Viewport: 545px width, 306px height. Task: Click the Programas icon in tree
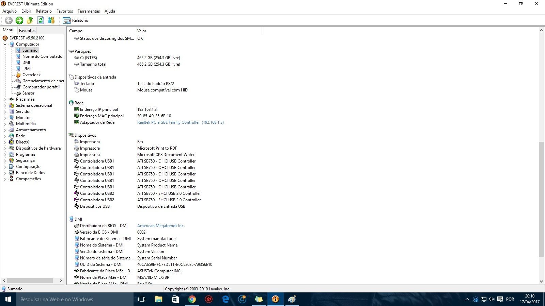tap(12, 154)
